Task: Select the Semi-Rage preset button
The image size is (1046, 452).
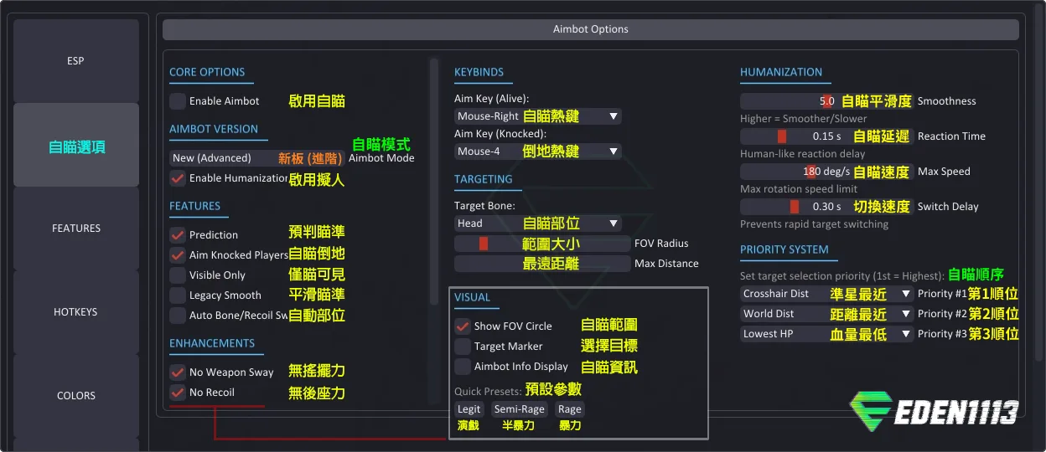Action: tap(520, 409)
